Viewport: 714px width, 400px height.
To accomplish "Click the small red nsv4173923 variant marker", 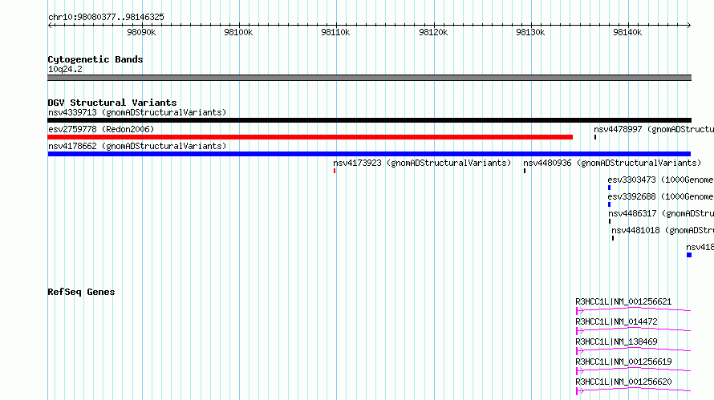I will 335,171.
